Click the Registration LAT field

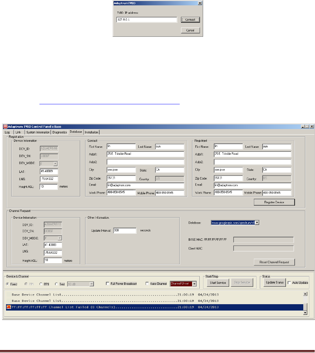tap(49, 171)
